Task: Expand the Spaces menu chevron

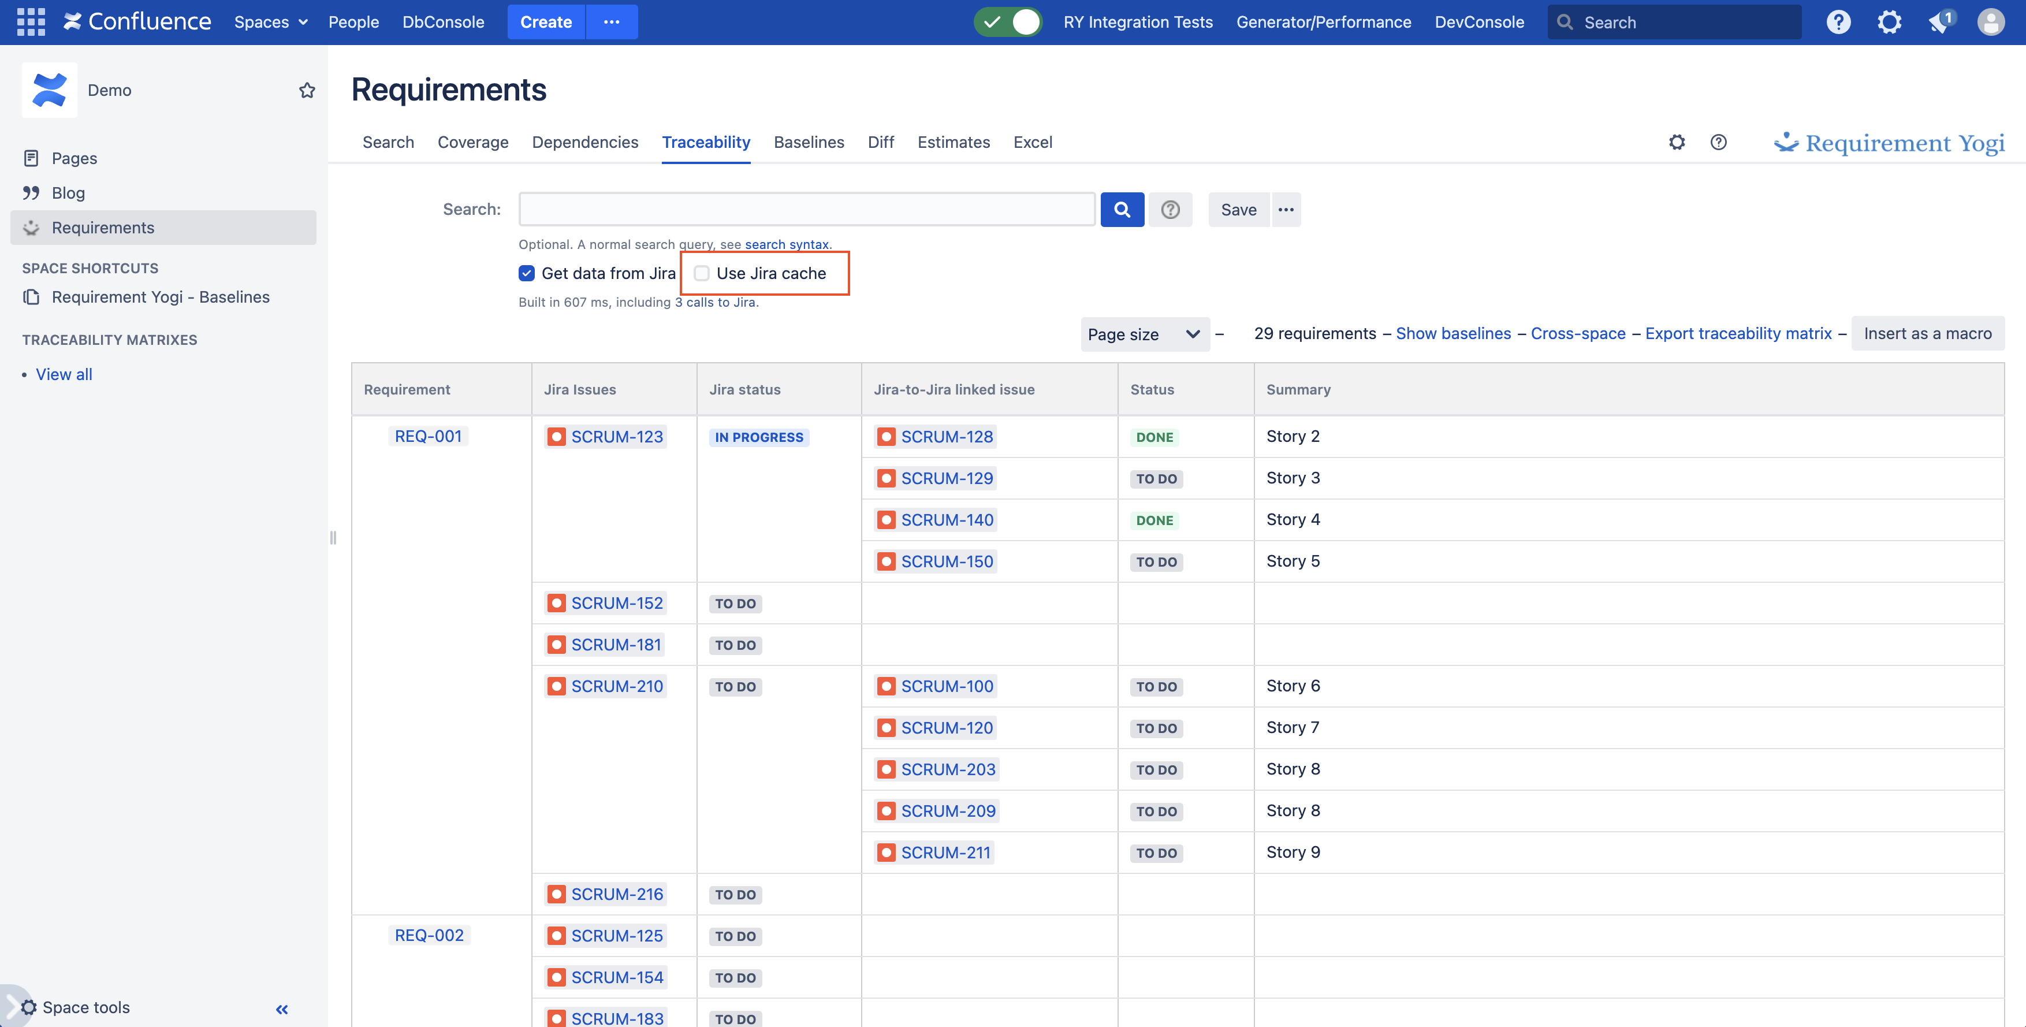Action: click(x=301, y=22)
